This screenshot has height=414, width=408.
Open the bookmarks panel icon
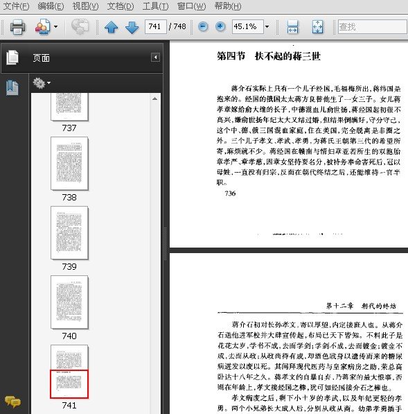pyautogui.click(x=12, y=87)
